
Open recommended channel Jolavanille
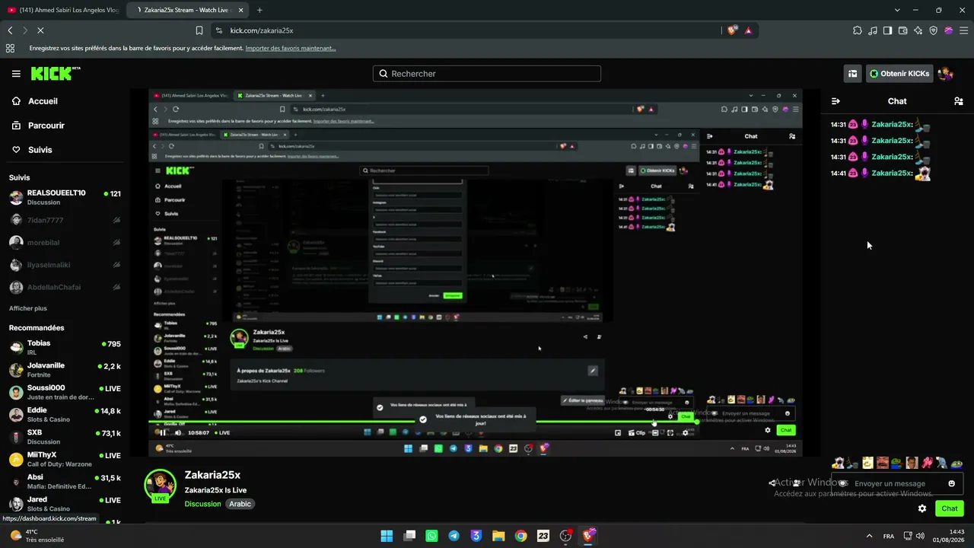click(x=65, y=370)
